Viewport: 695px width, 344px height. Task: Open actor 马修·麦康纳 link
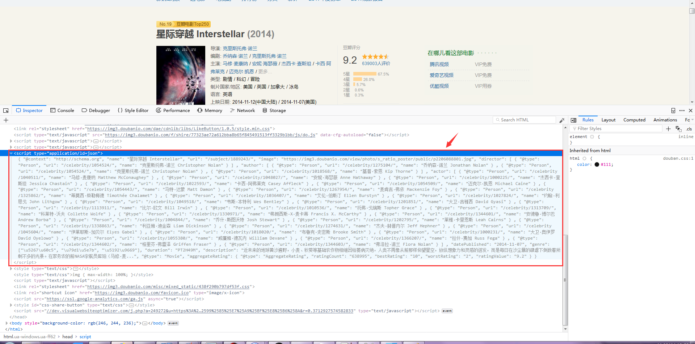235,64
